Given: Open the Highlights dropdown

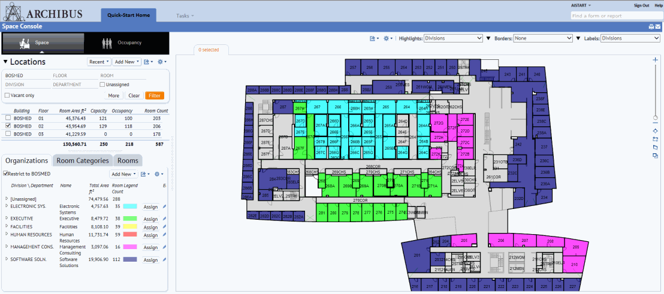Looking at the screenshot, I should tap(453, 38).
